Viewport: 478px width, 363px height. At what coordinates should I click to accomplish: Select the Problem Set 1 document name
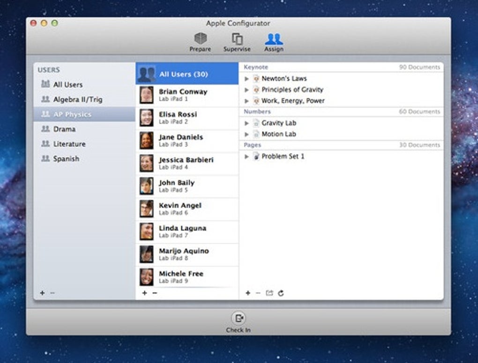point(283,156)
